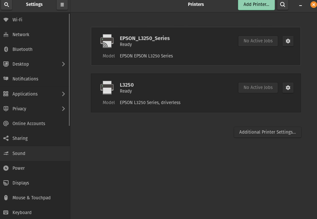Screen dimensions: 317x219
Task: Click the EPSON_L3250_Series printer name
Action: point(145,38)
